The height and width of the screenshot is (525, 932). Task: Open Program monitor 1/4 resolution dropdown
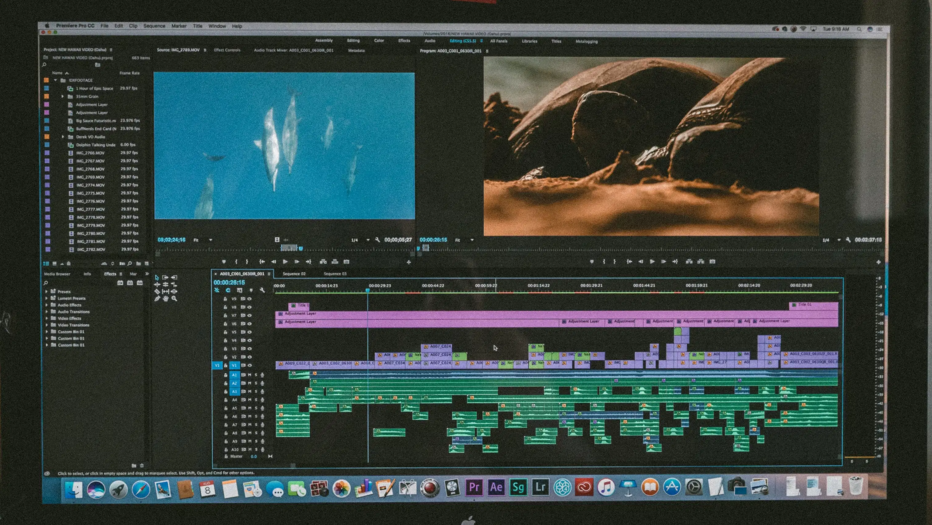[x=832, y=240]
